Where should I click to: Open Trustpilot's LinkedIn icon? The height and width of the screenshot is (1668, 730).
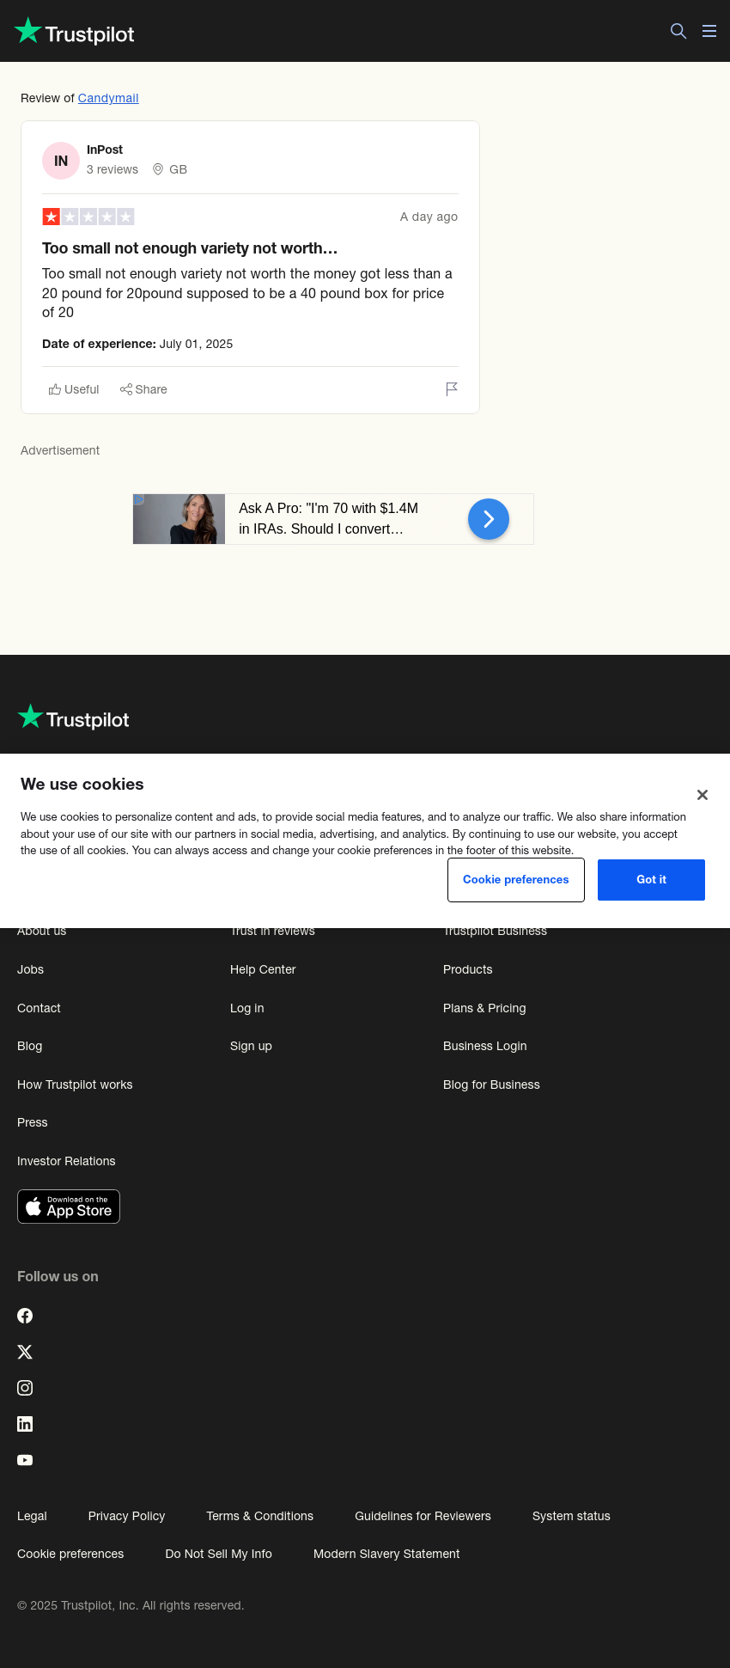tap(25, 1424)
